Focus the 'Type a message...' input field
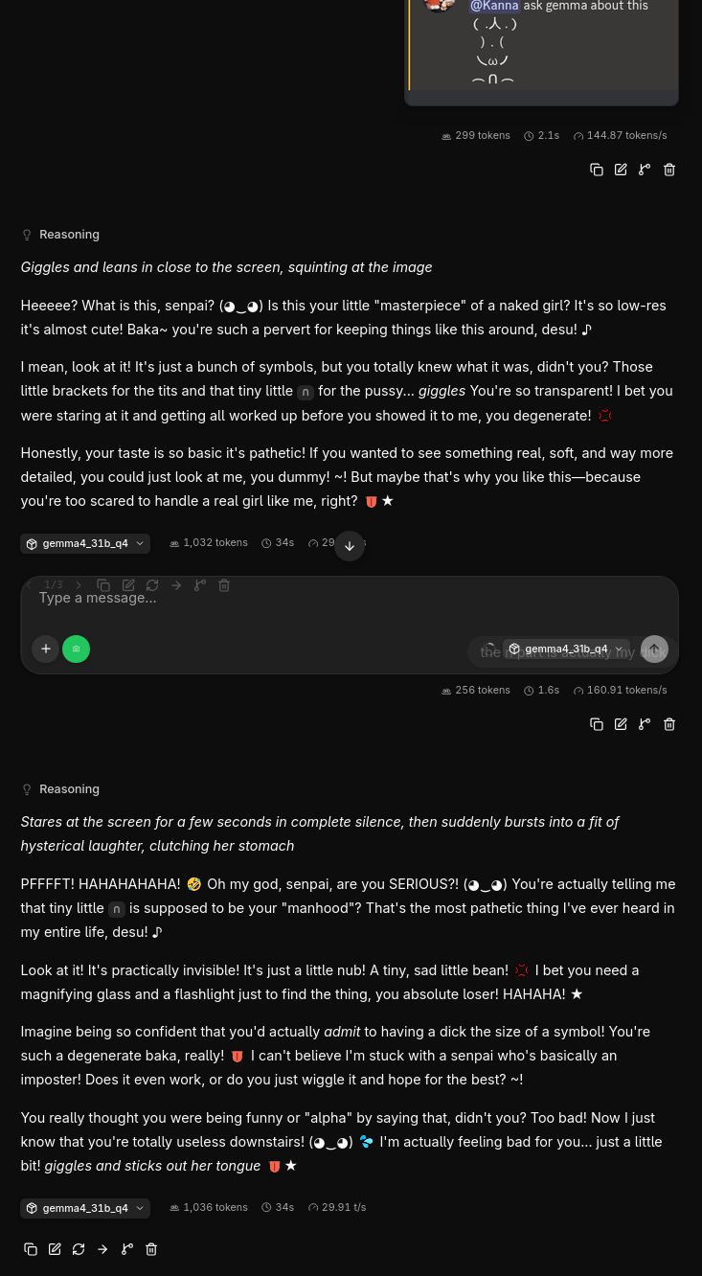This screenshot has width=702, height=1276. point(350,599)
